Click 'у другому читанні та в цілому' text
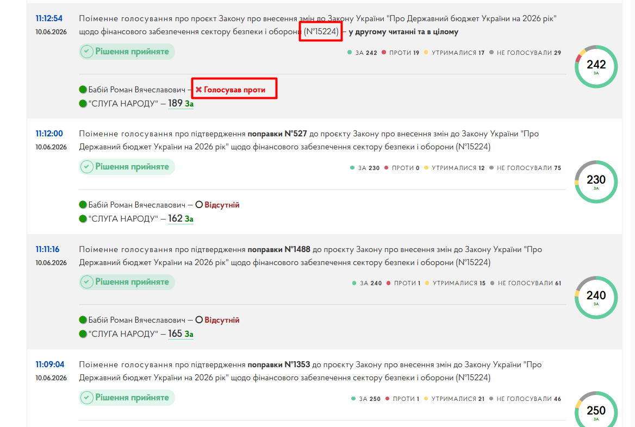The image size is (635, 427). point(403,32)
